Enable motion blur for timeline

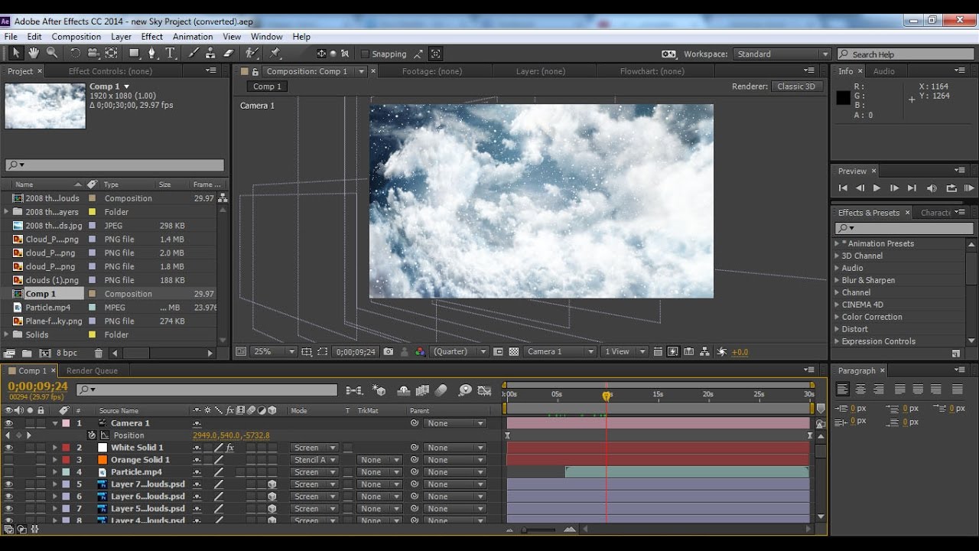tap(441, 390)
